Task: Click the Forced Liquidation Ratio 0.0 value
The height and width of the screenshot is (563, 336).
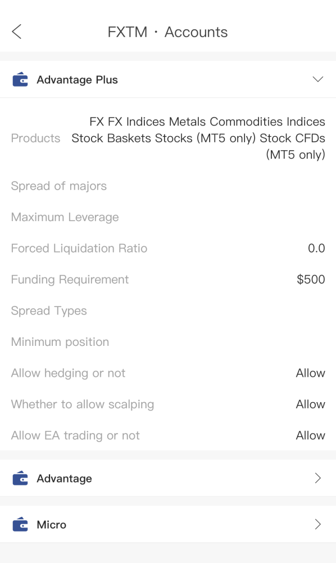Action: click(x=316, y=248)
